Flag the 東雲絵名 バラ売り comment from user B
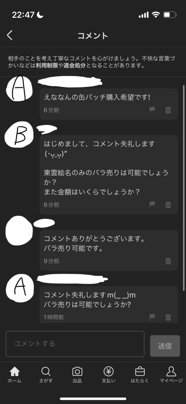Image resolution: width=186 pixels, height=404 pixels. (153, 205)
